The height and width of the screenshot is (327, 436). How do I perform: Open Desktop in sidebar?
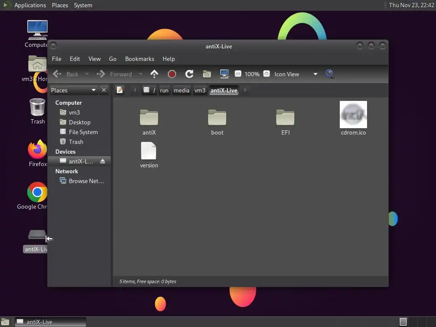click(80, 122)
